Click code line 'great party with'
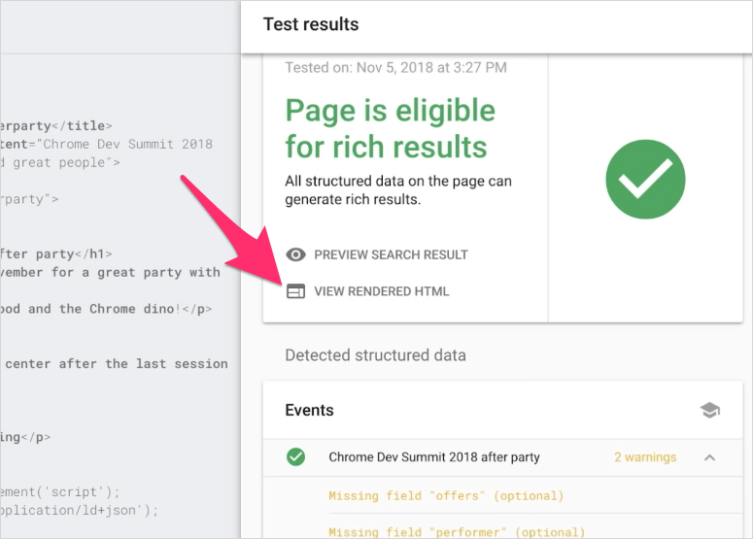Screen dimensions: 753x539 (x=111, y=272)
